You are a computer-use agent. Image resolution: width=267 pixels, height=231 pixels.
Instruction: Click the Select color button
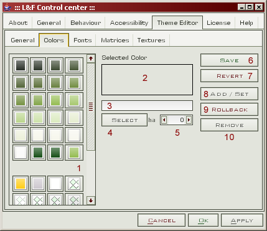coord(124,120)
